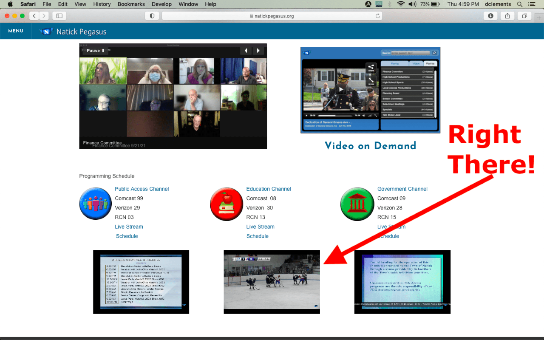Click the red Education Channel apple icon
Image resolution: width=544 pixels, height=340 pixels.
(226, 204)
